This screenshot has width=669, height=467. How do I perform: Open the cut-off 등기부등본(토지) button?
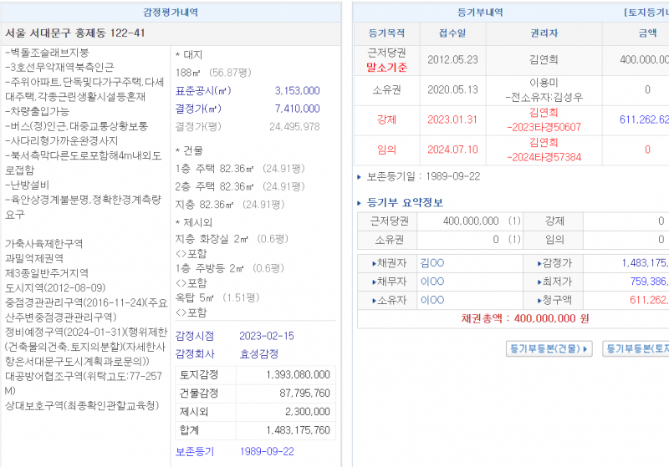tap(636, 349)
